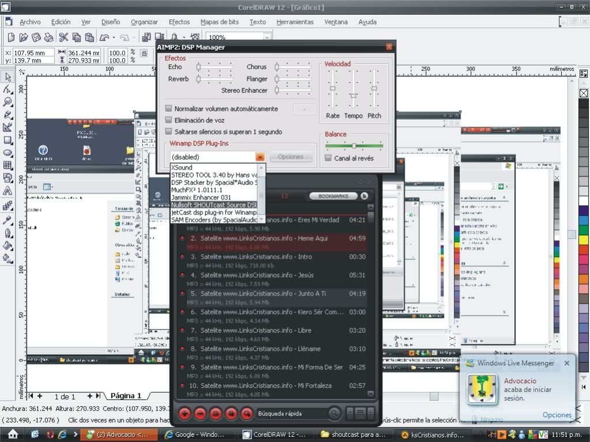The image size is (590, 442).
Task: Open the Edición menu
Action: point(61,22)
